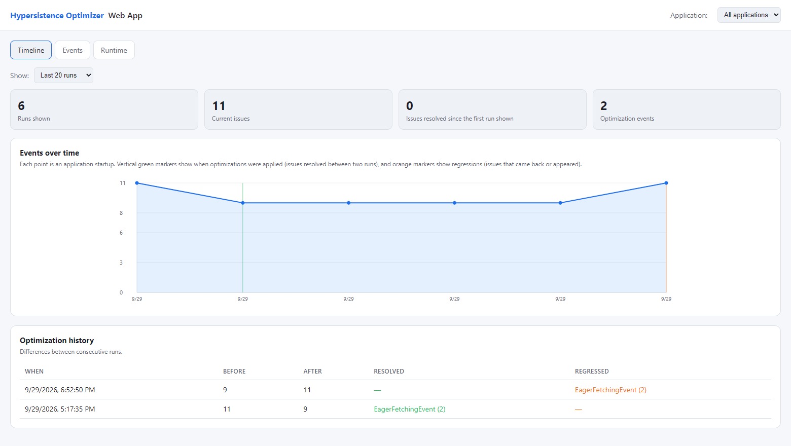Click the Issues resolved since first run card
The height and width of the screenshot is (446, 791).
tap(492, 109)
